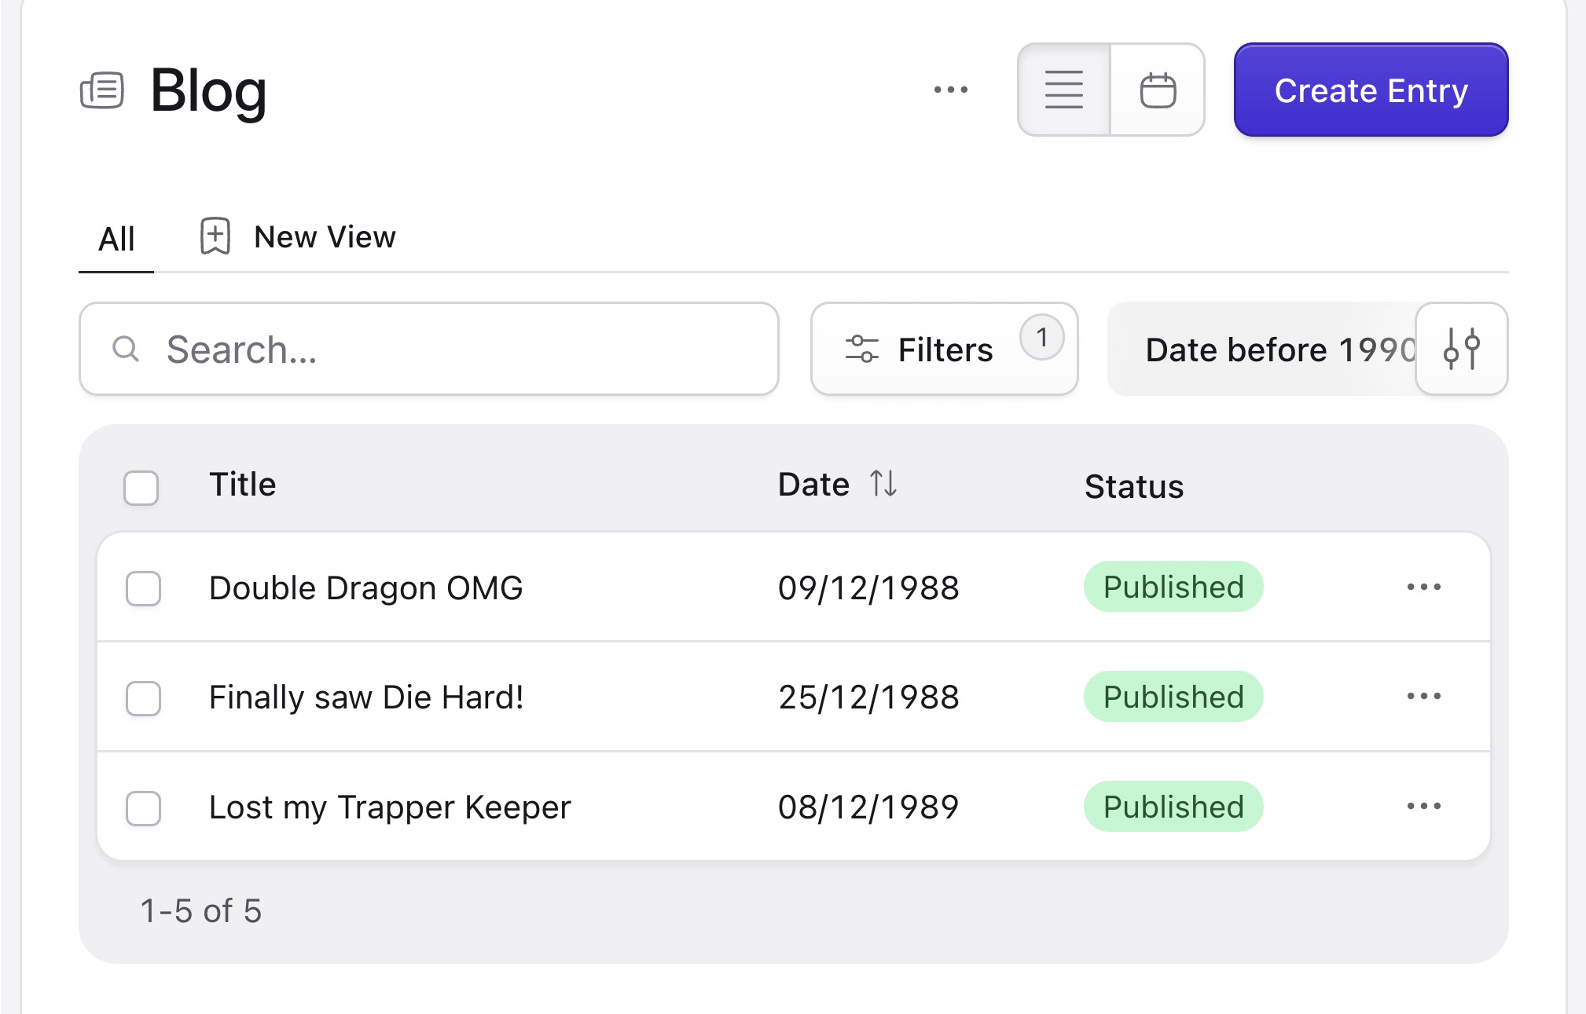Create a New View
The width and height of the screenshot is (1586, 1014).
(298, 236)
